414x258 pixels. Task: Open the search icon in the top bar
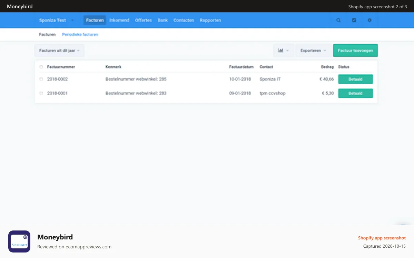(x=338, y=20)
